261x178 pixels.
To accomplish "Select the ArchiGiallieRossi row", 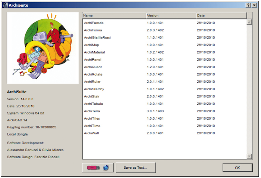I will pos(164,37).
